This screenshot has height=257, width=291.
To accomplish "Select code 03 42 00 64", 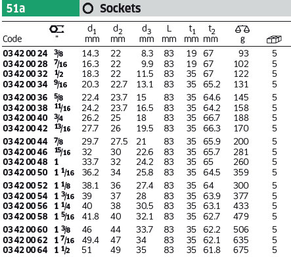I will [25, 250].
